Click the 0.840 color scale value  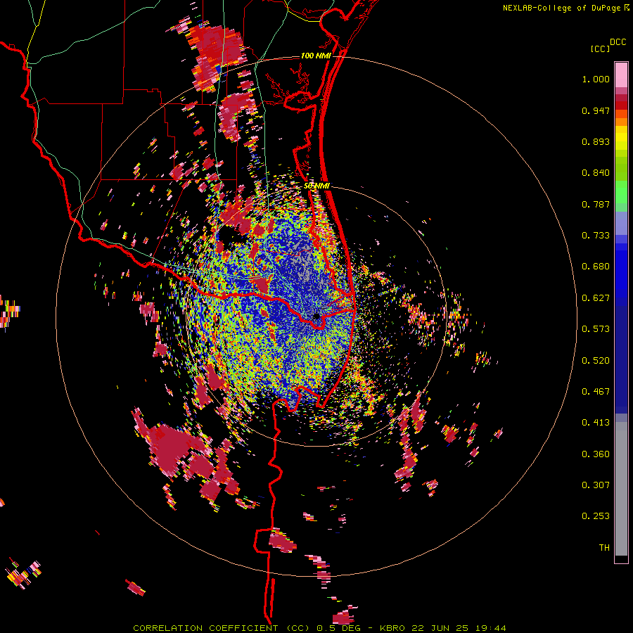coord(596,173)
